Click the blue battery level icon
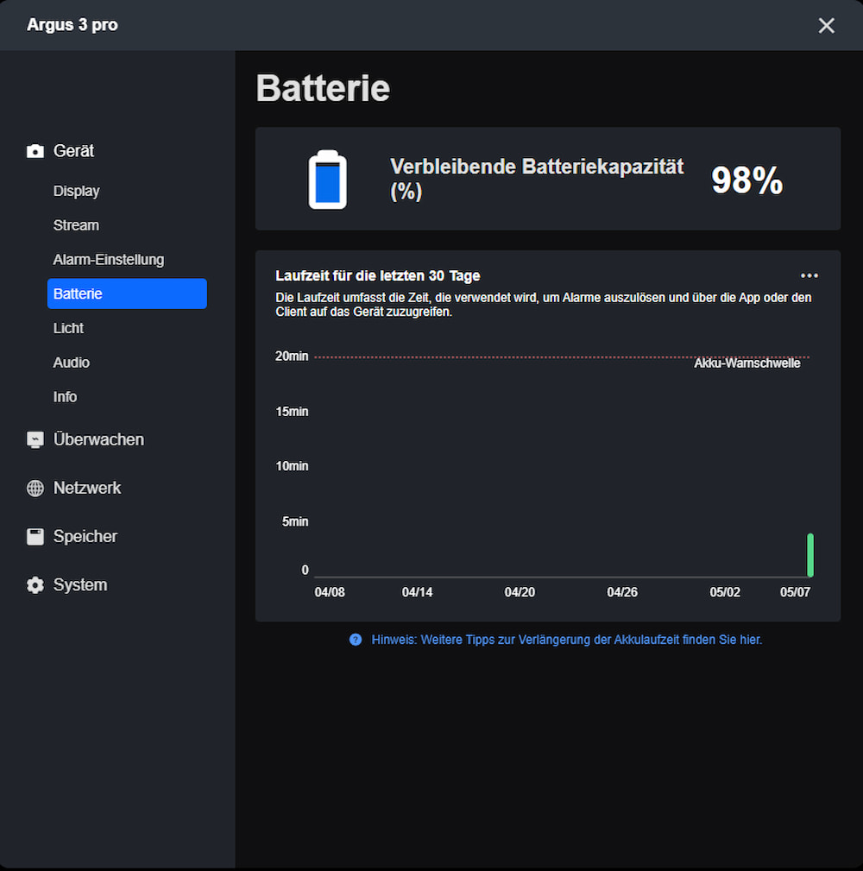Screen dimensions: 863x871 tap(328, 180)
